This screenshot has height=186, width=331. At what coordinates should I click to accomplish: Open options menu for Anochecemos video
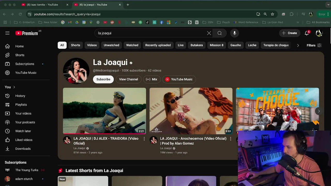(230, 139)
